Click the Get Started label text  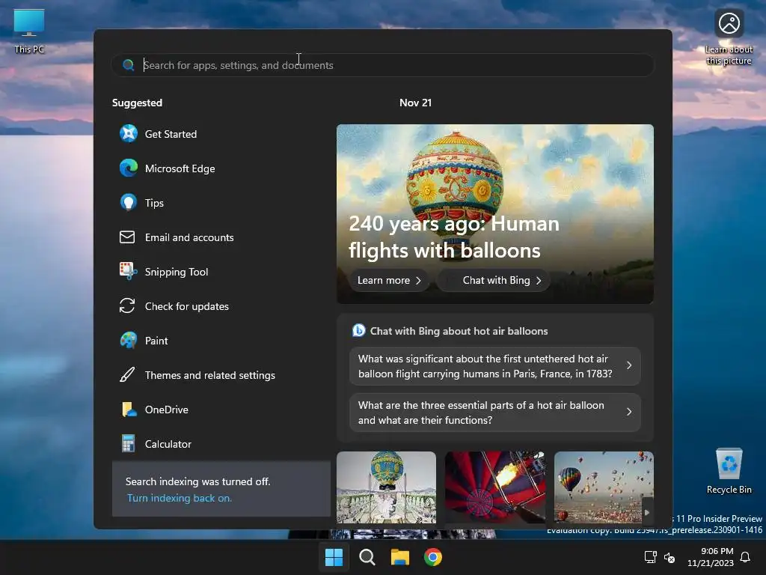point(171,133)
